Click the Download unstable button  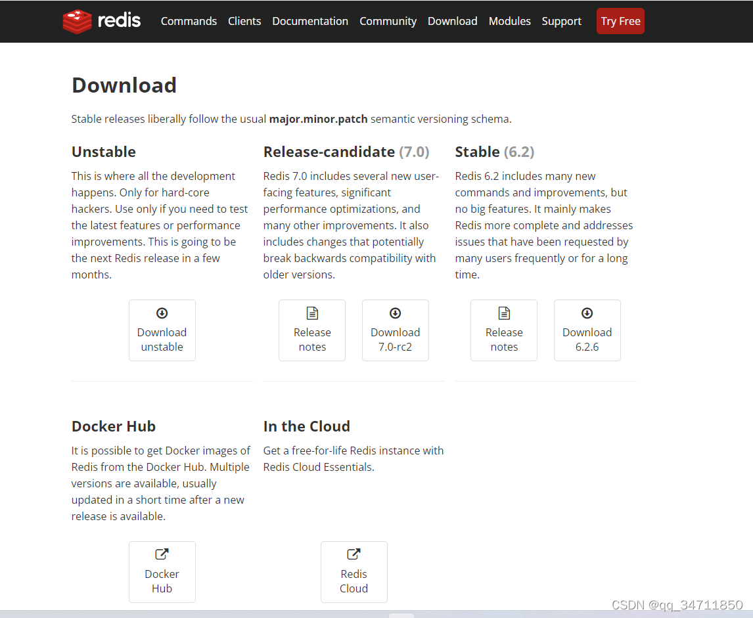[162, 330]
